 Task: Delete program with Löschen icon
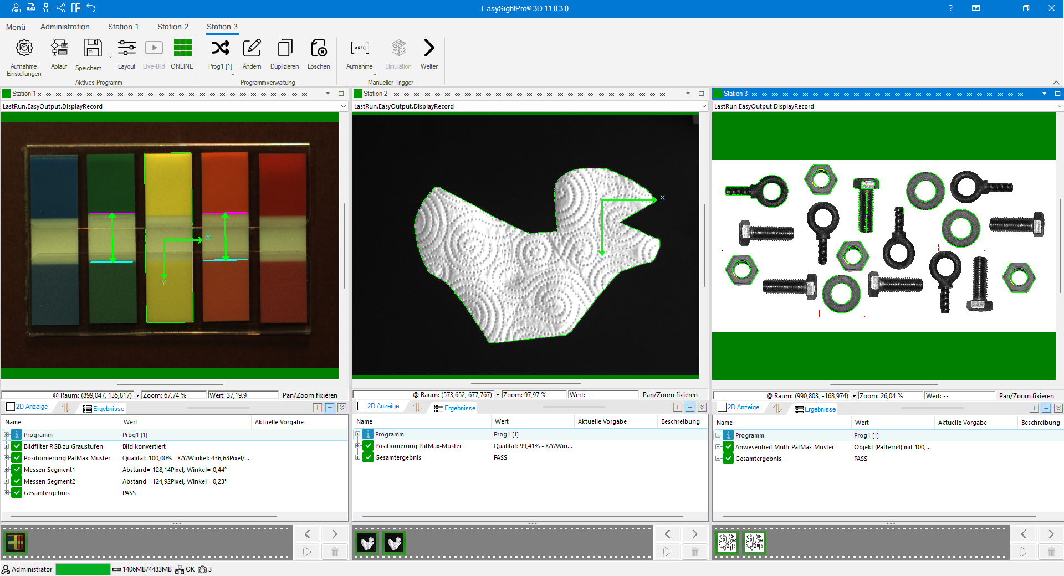tap(319, 48)
